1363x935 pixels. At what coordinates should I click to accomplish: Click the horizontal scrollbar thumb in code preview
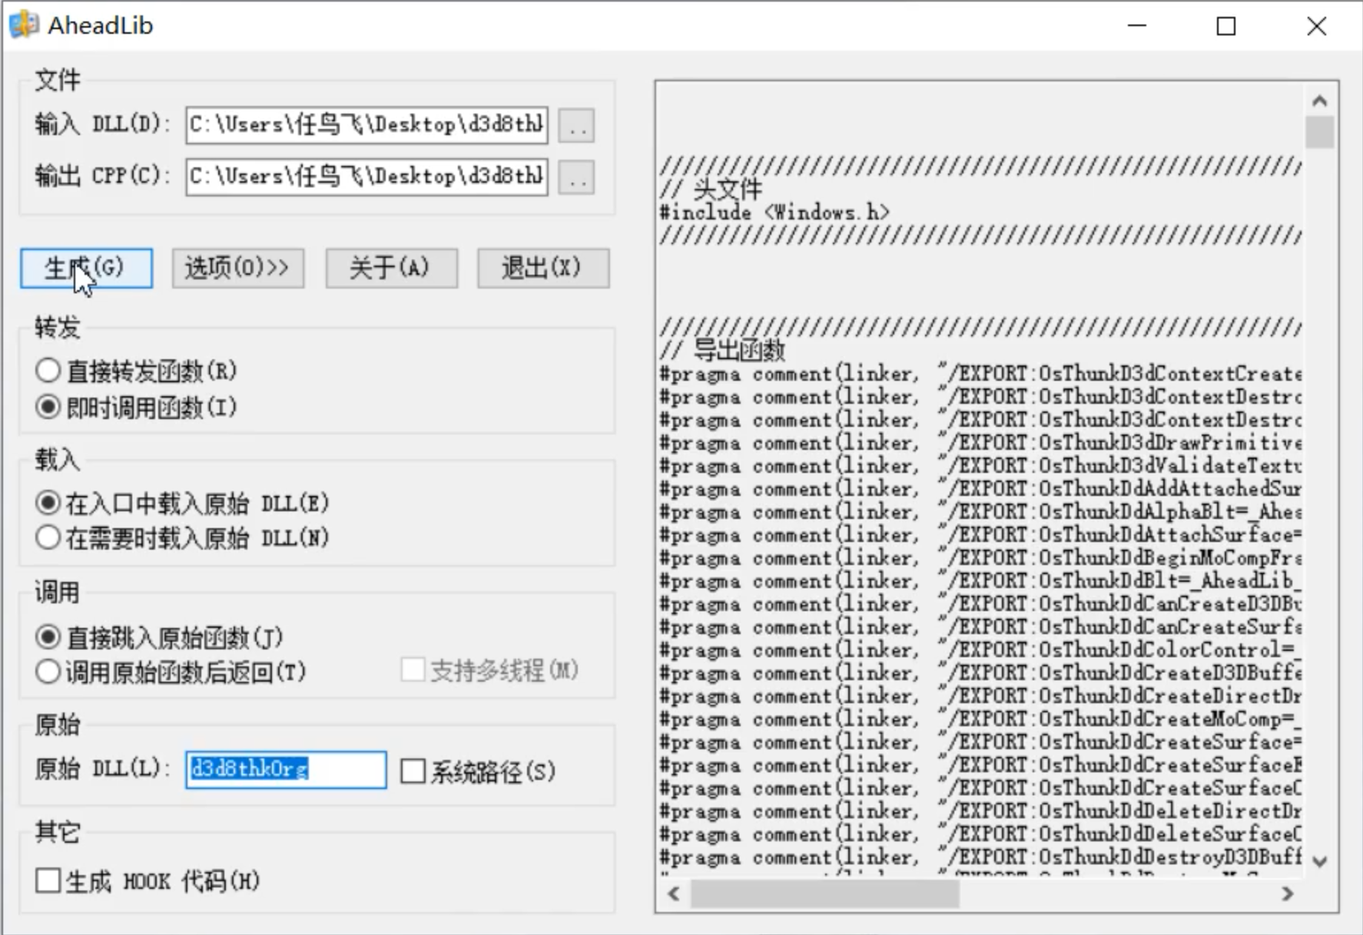point(824,894)
